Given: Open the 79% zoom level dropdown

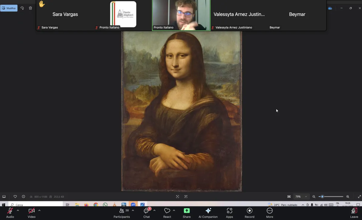Looking at the screenshot, I should [301, 196].
